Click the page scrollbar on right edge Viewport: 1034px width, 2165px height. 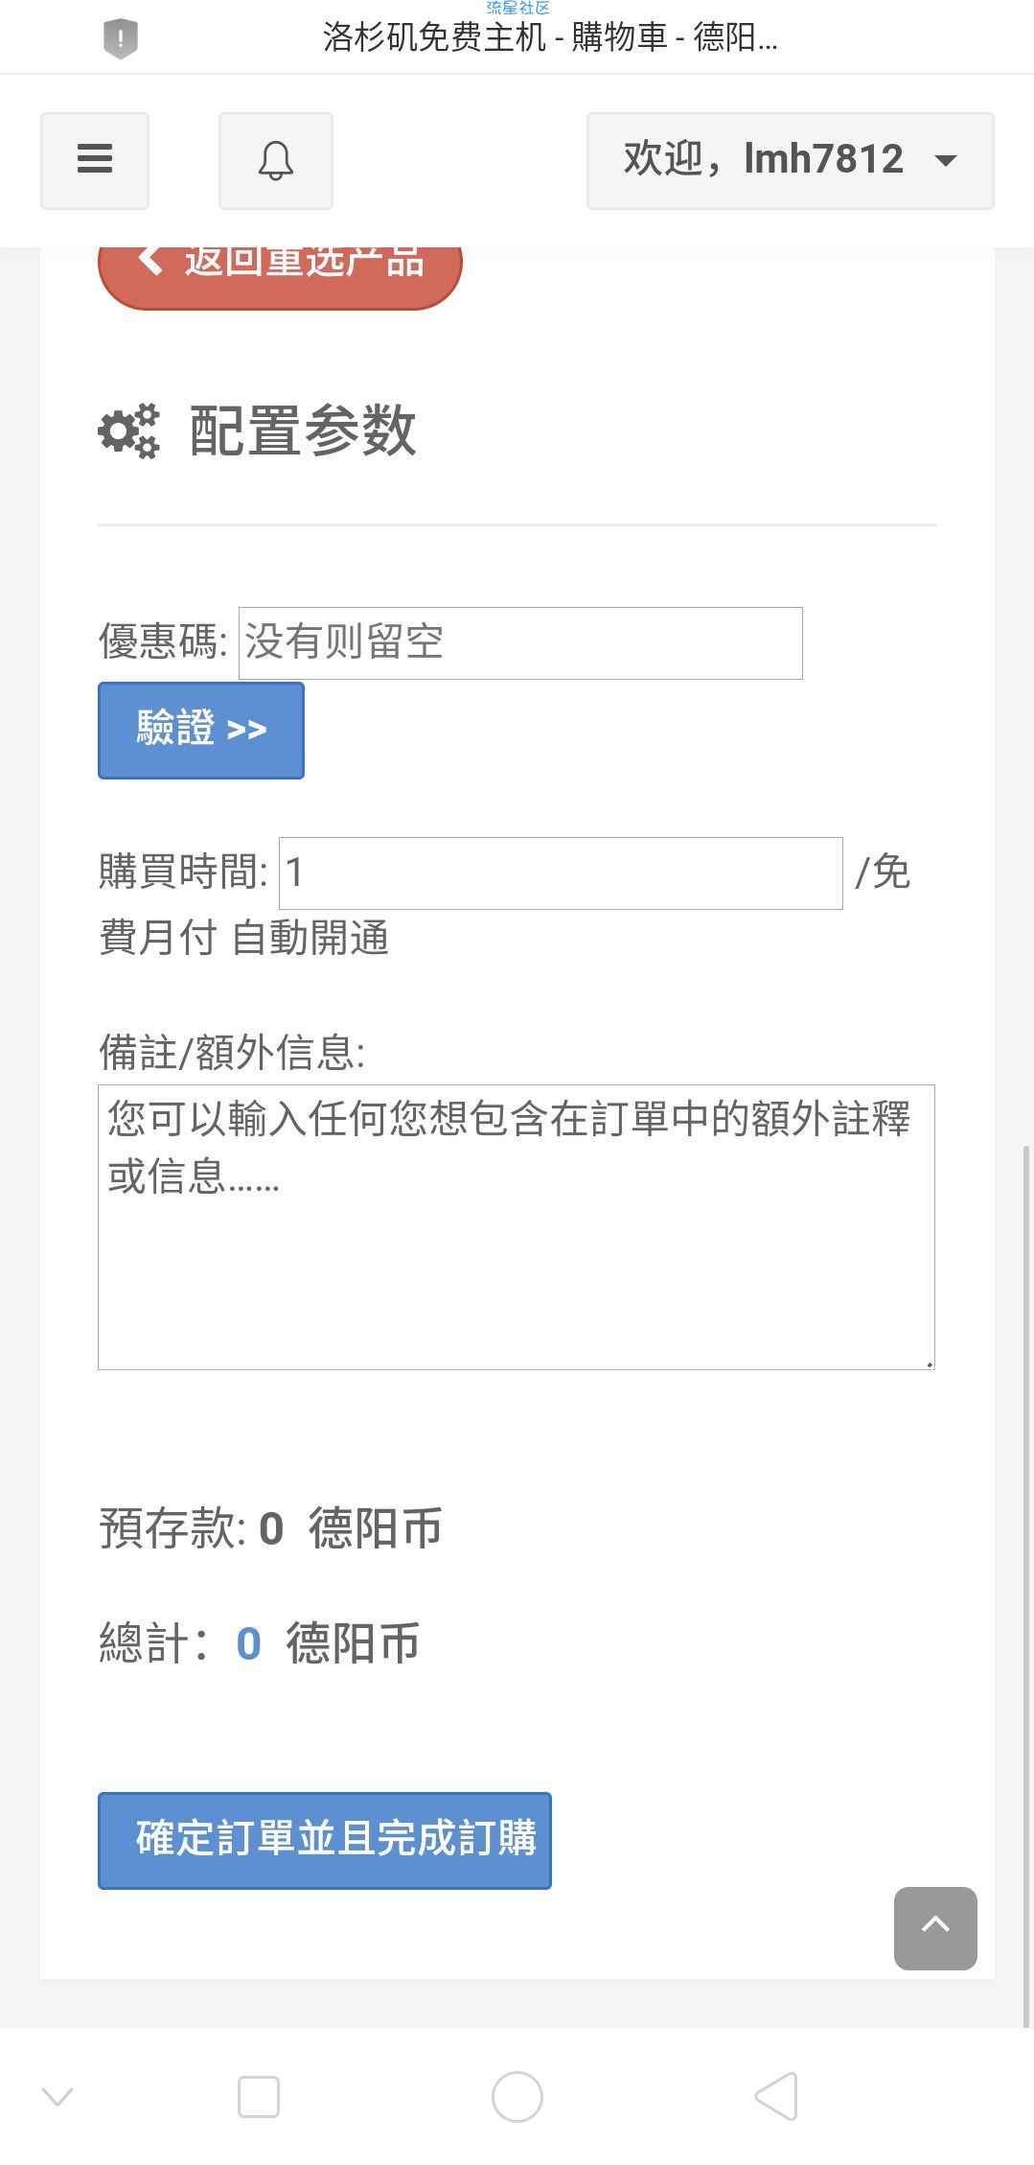[x=1027, y=1582]
